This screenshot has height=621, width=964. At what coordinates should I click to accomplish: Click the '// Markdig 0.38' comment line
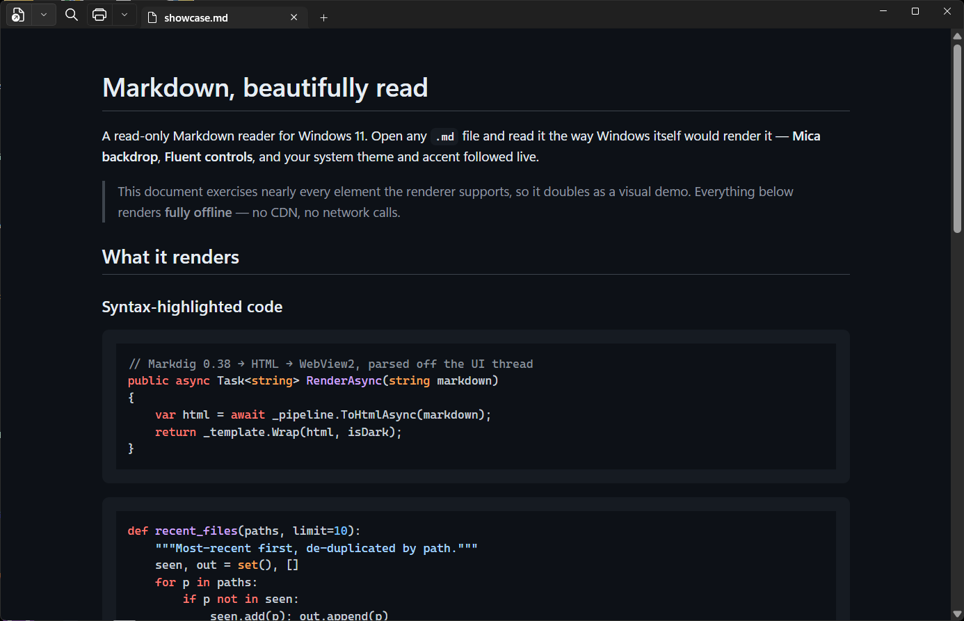tap(330, 364)
